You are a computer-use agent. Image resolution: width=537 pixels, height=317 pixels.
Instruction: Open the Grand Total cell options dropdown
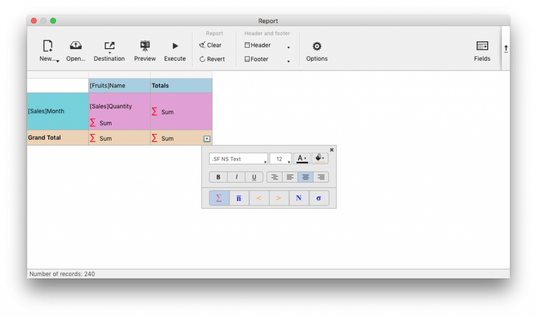tap(207, 138)
